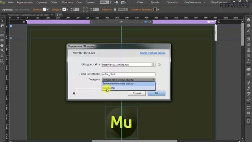This screenshot has width=252, height=142.
Task: Click the Опубликовать button
Action: tap(193, 2)
